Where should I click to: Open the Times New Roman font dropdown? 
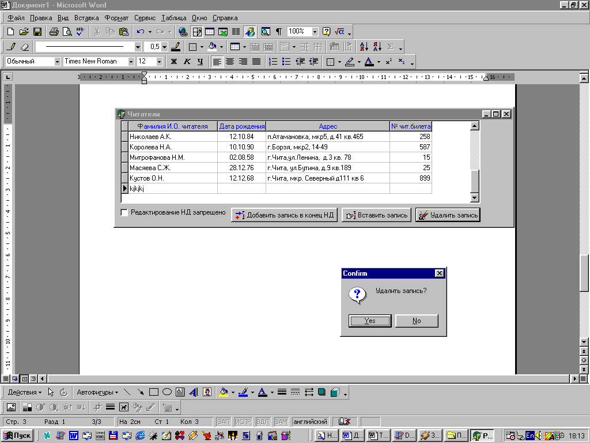(131, 61)
